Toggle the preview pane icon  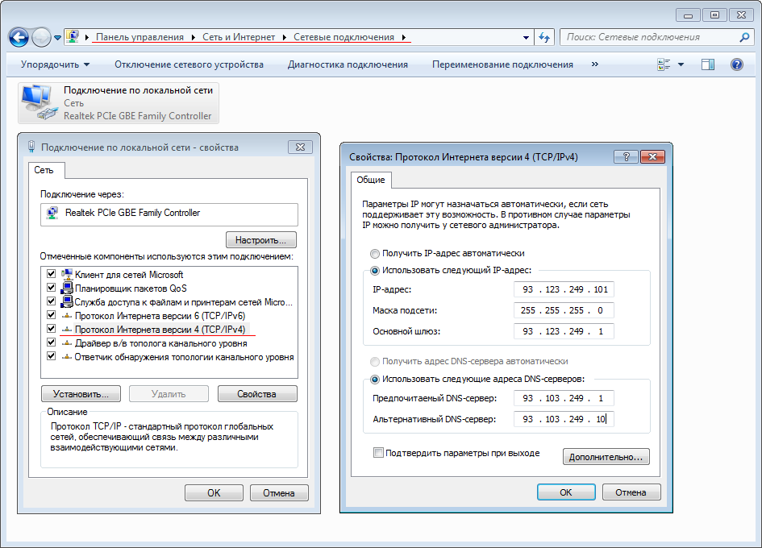(x=708, y=64)
